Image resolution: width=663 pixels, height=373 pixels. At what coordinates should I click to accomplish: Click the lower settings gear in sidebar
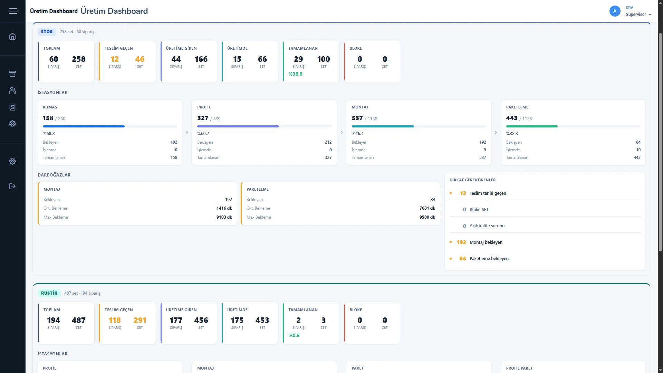pyautogui.click(x=12, y=161)
